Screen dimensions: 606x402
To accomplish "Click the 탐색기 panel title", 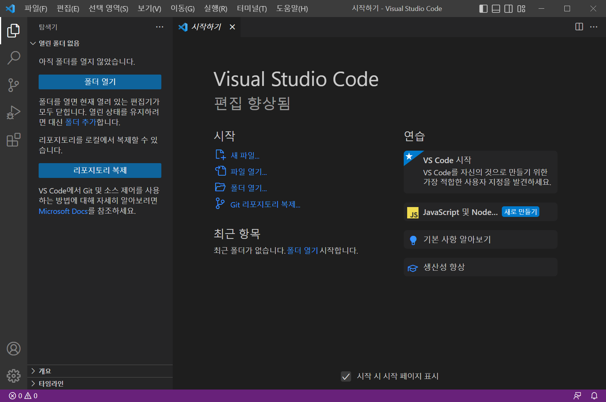I will 48,27.
